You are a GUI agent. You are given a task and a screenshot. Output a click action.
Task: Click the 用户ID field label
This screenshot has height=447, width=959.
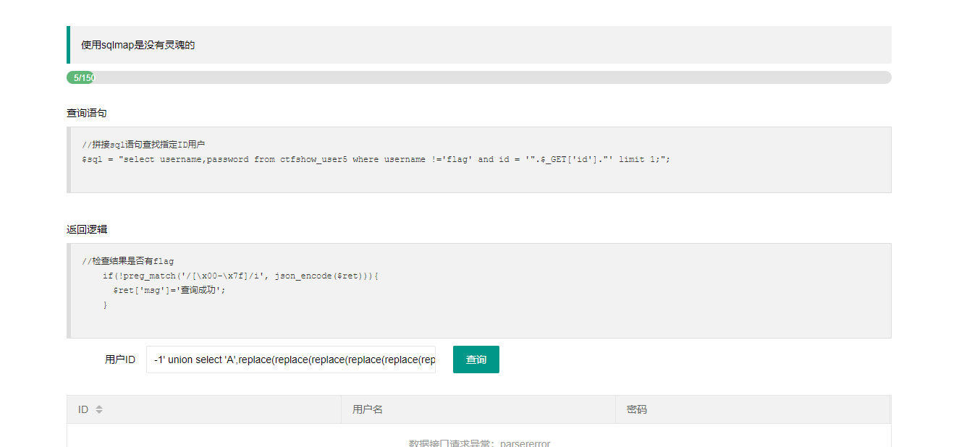coord(120,359)
